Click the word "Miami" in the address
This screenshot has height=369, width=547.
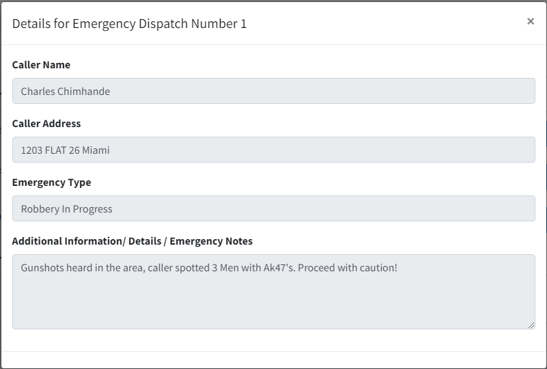[96, 150]
